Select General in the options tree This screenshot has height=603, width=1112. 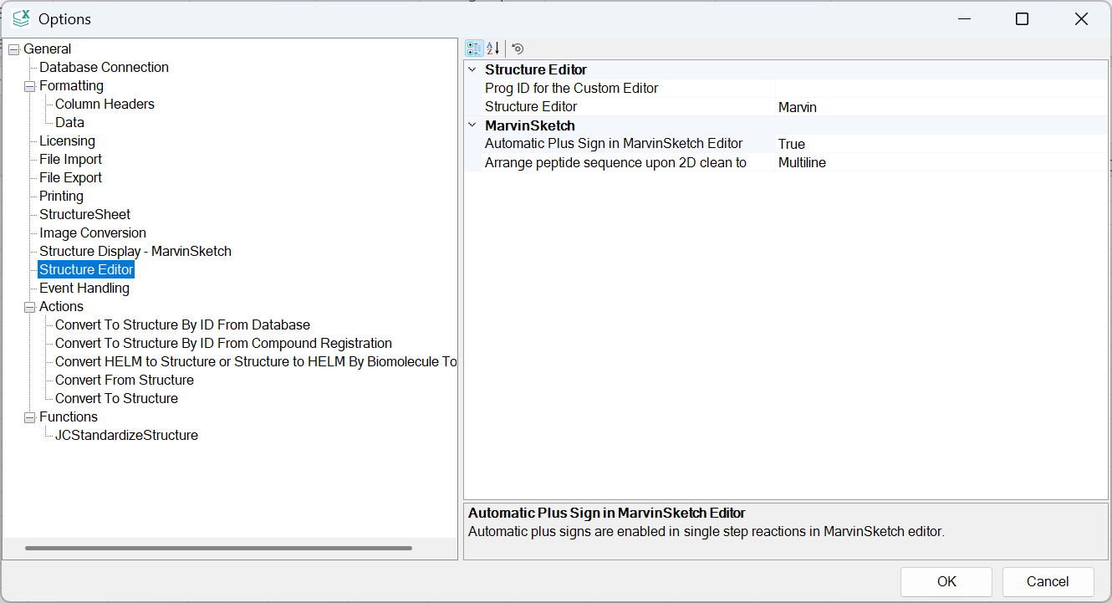point(48,49)
